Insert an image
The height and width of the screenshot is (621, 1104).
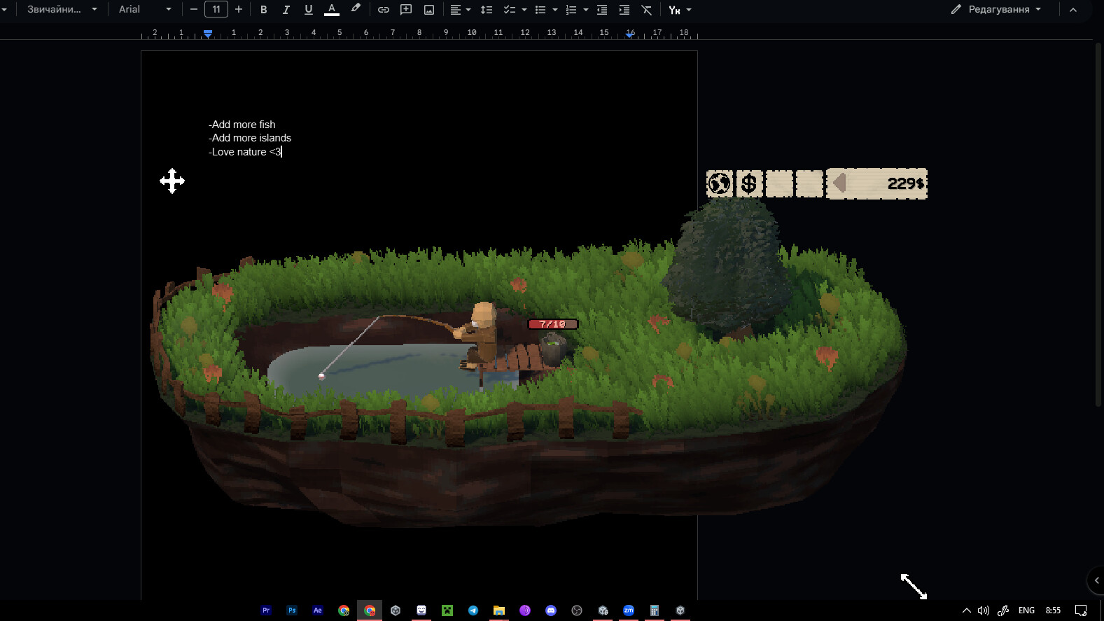(429, 10)
